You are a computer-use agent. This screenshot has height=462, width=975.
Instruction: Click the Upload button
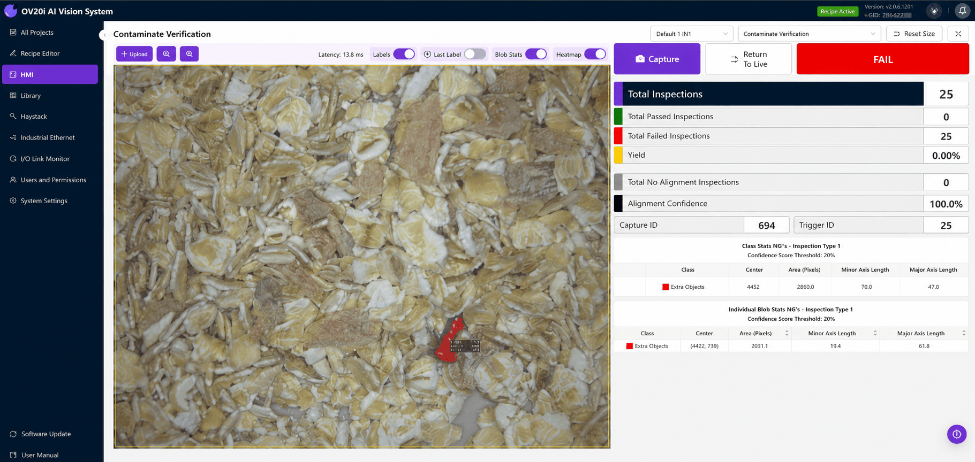134,54
